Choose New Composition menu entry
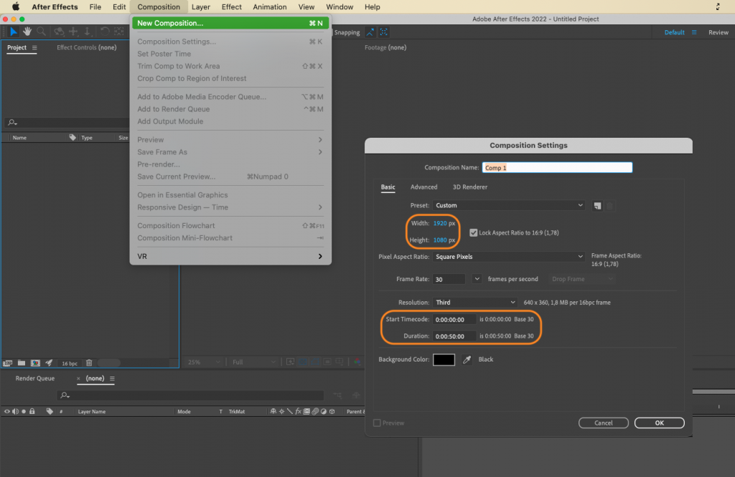 click(230, 23)
